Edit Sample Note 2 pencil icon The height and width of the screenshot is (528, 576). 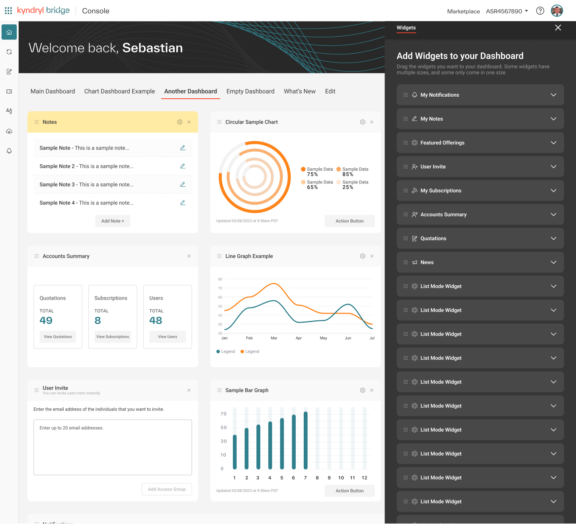coord(183,166)
